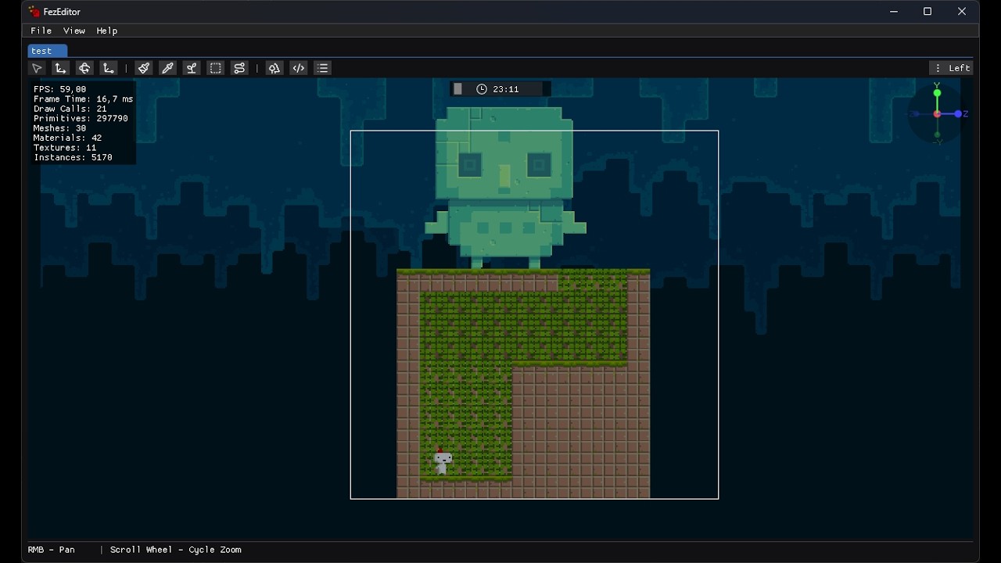The height and width of the screenshot is (563, 1001).
Task: Click the Instances: 5170 stat
Action: (73, 158)
